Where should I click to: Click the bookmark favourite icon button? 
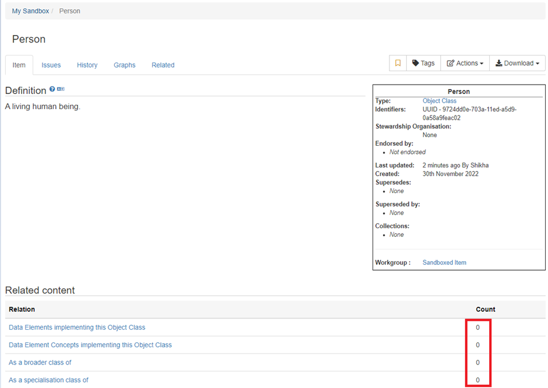(398, 63)
